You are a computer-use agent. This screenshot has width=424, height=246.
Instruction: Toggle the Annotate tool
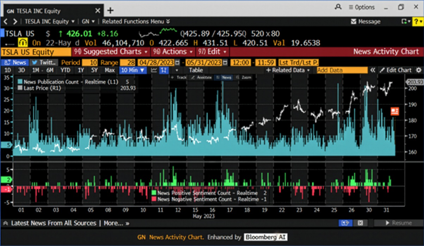[x=201, y=77]
